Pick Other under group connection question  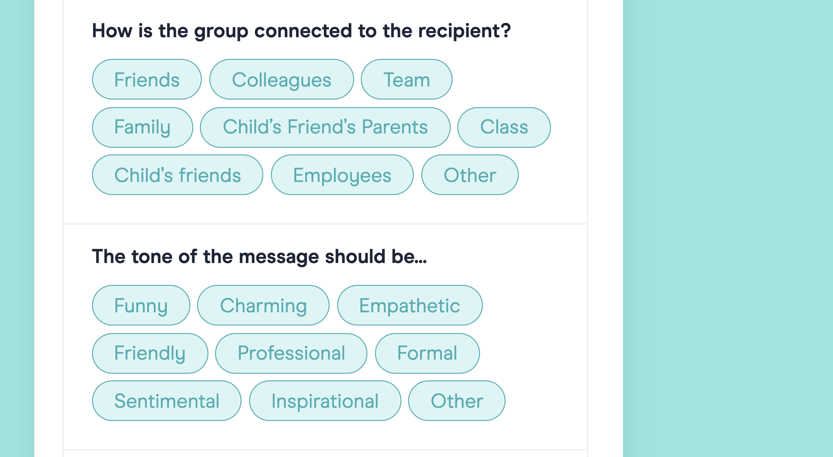470,175
